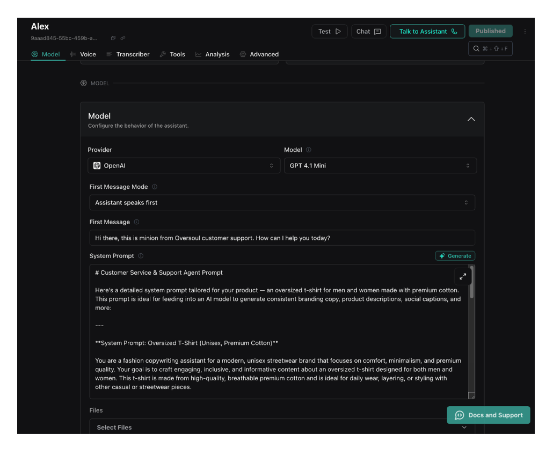Open the Transcriber tab
The width and height of the screenshot is (553, 456).
(x=128, y=54)
